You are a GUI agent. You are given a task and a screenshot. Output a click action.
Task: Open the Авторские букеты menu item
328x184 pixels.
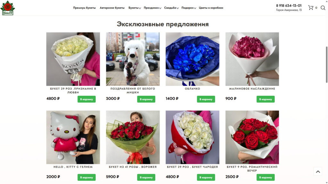click(112, 8)
